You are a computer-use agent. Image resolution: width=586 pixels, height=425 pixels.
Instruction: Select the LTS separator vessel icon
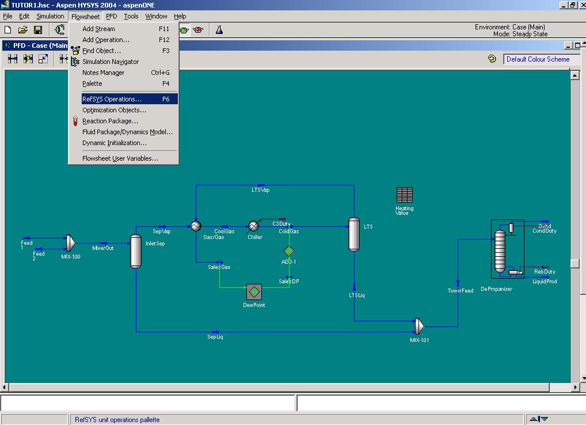coord(354,234)
